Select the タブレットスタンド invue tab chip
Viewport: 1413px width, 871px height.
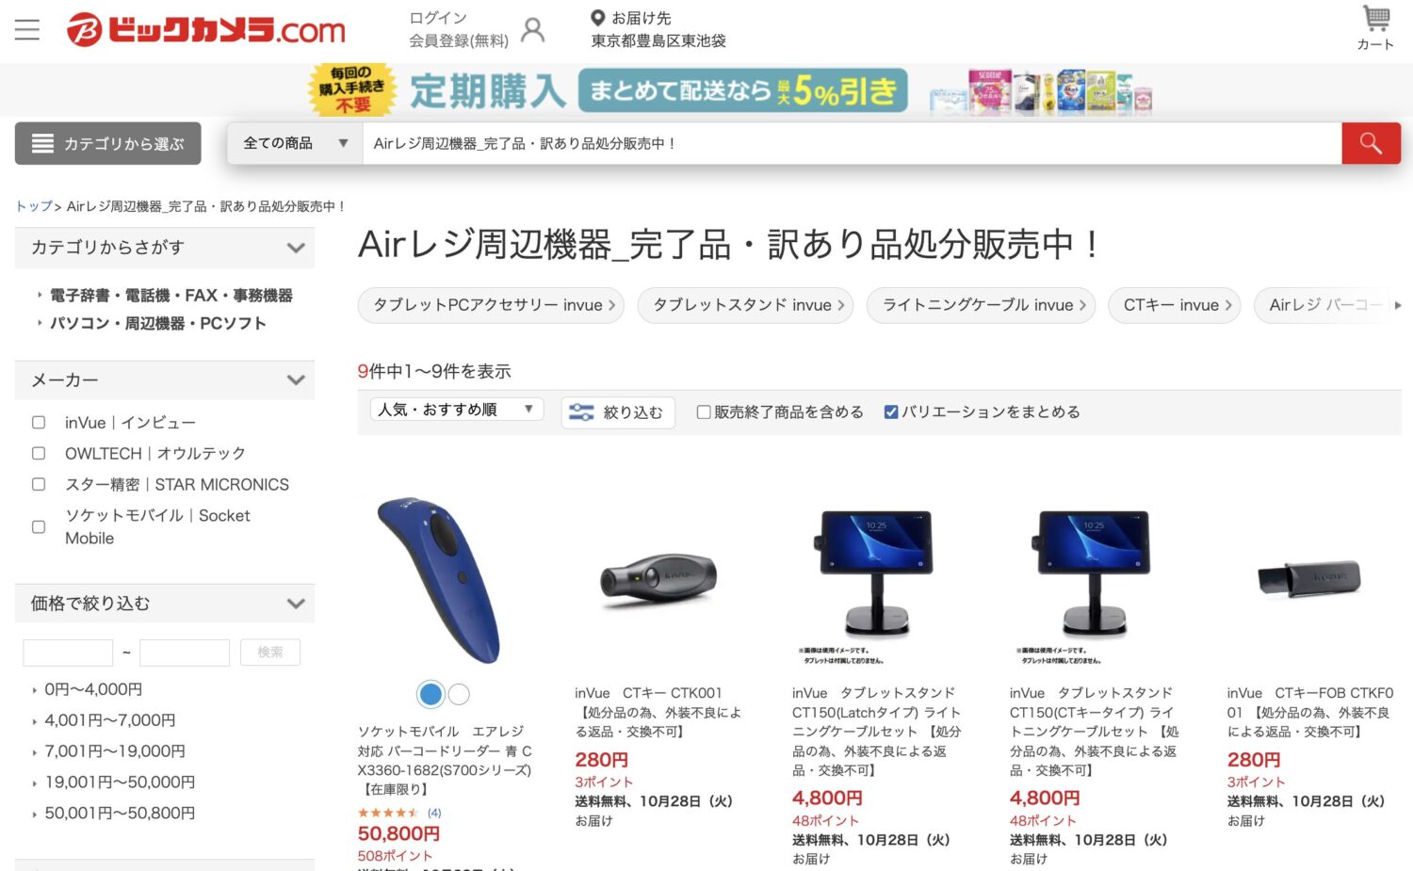pyautogui.click(x=745, y=305)
